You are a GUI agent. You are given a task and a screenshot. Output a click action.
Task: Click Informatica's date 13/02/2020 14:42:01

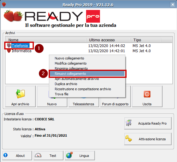[x=107, y=51]
